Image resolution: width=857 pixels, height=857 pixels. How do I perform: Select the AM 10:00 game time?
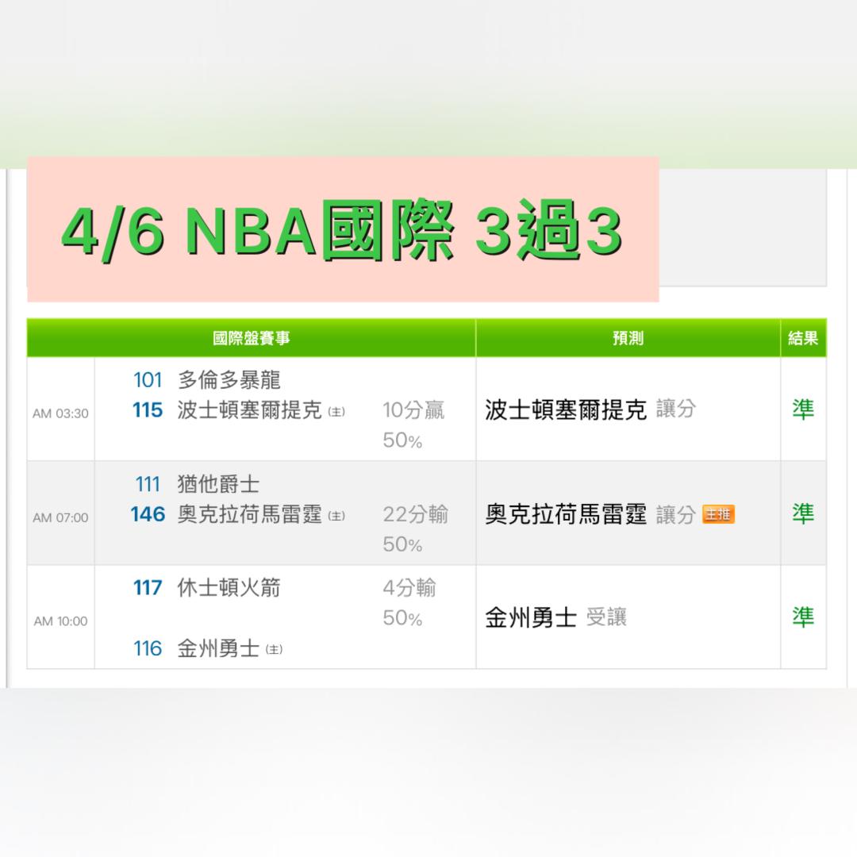pos(60,621)
